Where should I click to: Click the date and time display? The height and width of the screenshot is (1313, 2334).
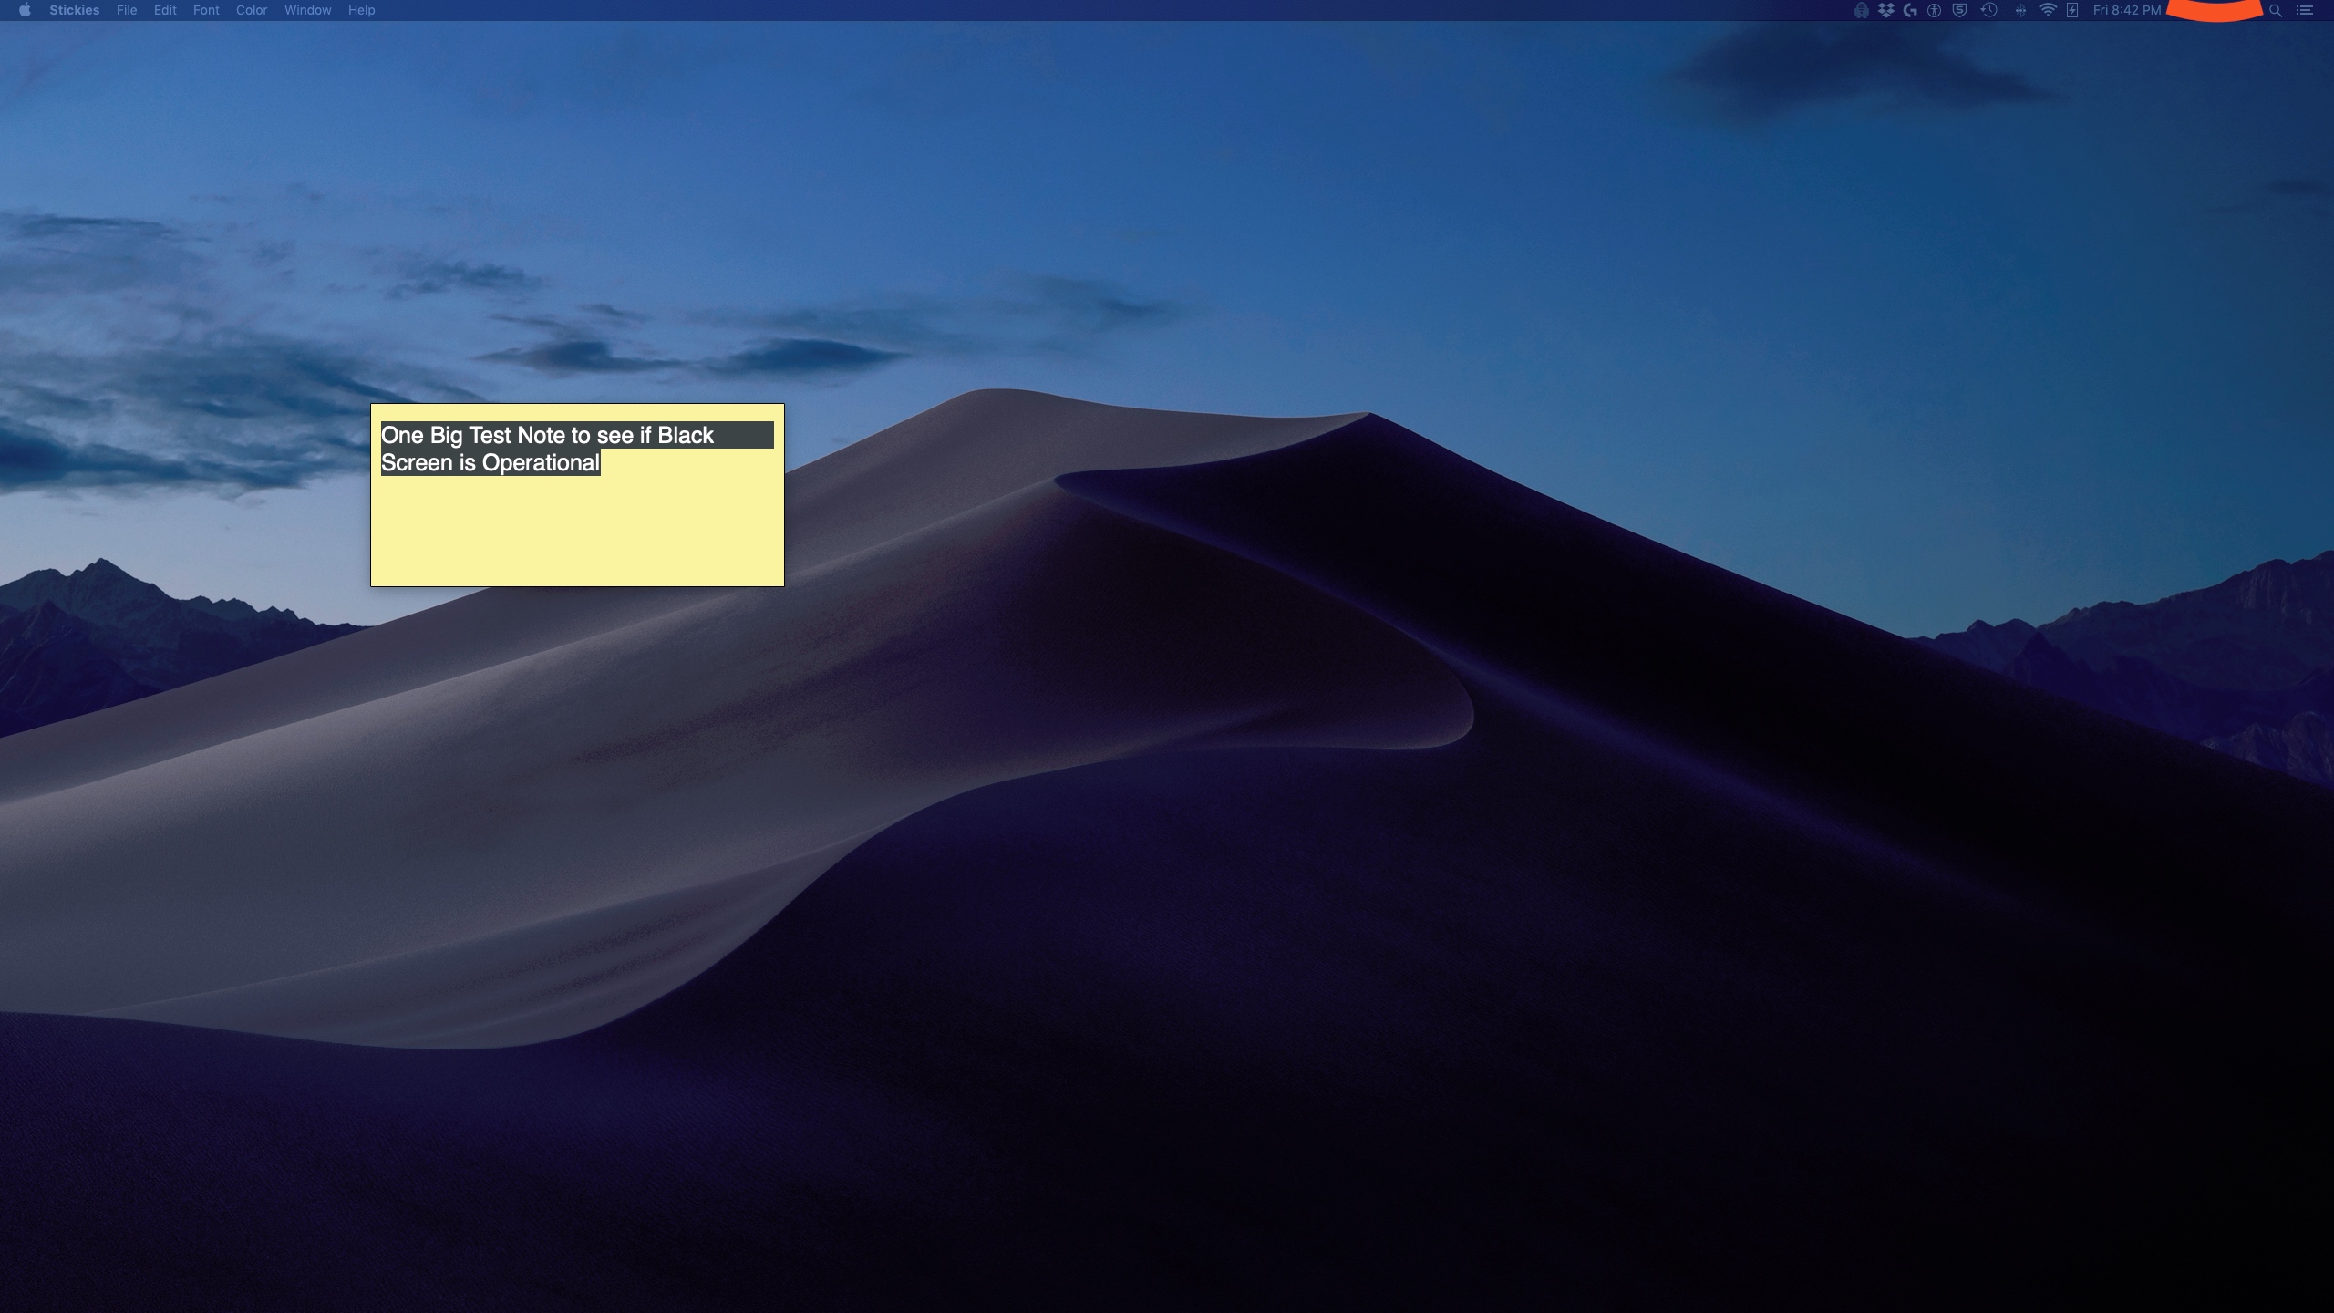tap(2124, 11)
